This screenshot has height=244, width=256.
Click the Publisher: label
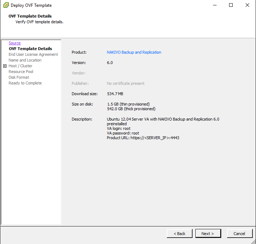pos(80,83)
